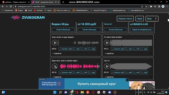Screen dimensions: 169x95
Task: Share the 'От винта bass bossted' sound
Action: pos(151,54)
